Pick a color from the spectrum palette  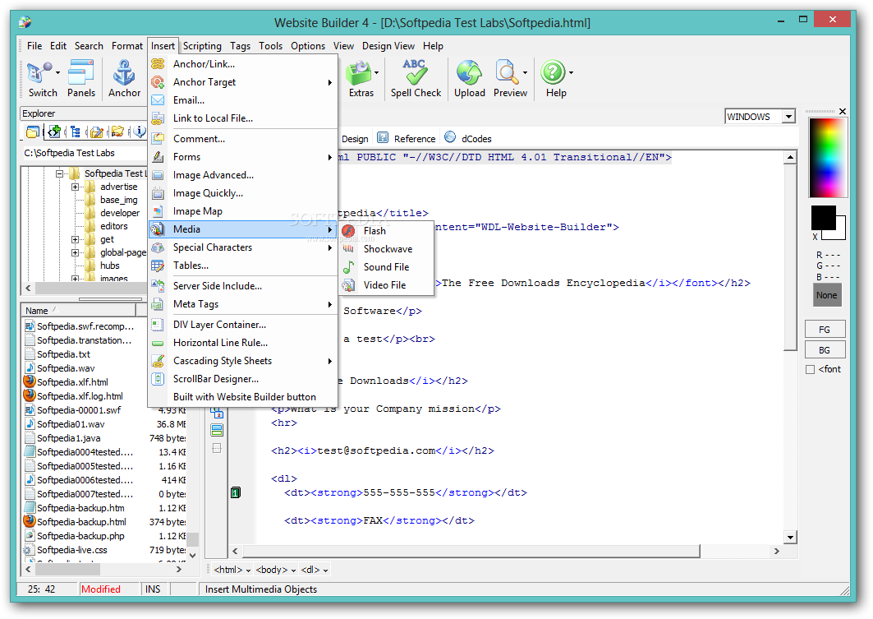tap(828, 158)
